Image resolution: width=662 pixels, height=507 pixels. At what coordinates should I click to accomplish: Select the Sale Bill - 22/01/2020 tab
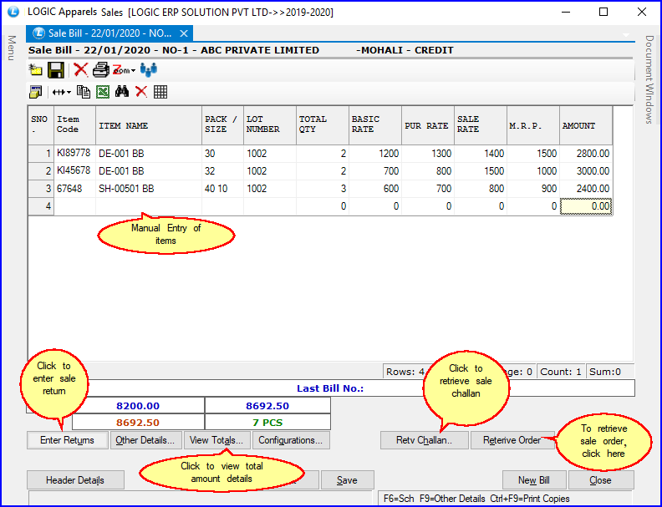pos(109,33)
